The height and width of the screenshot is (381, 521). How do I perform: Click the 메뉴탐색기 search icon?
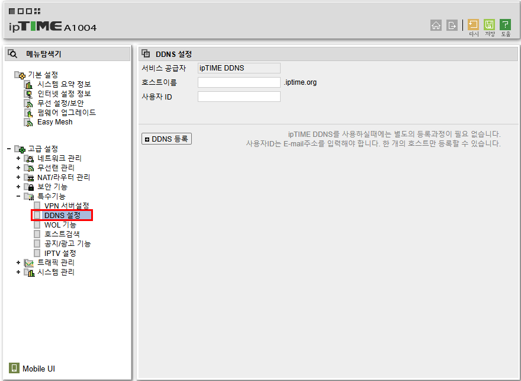(12, 54)
